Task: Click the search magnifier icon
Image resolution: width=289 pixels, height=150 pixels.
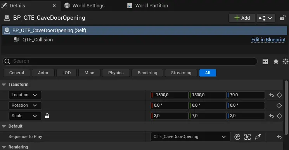Action: 7,61
